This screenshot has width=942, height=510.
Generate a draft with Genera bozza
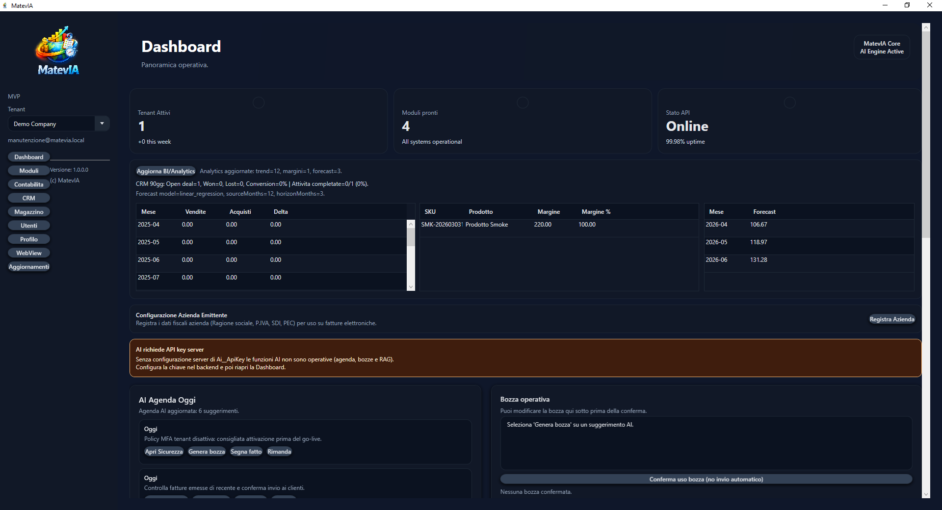(207, 452)
